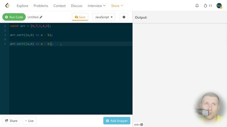Open the Discuss page
The image size is (227, 127).
[77, 6]
